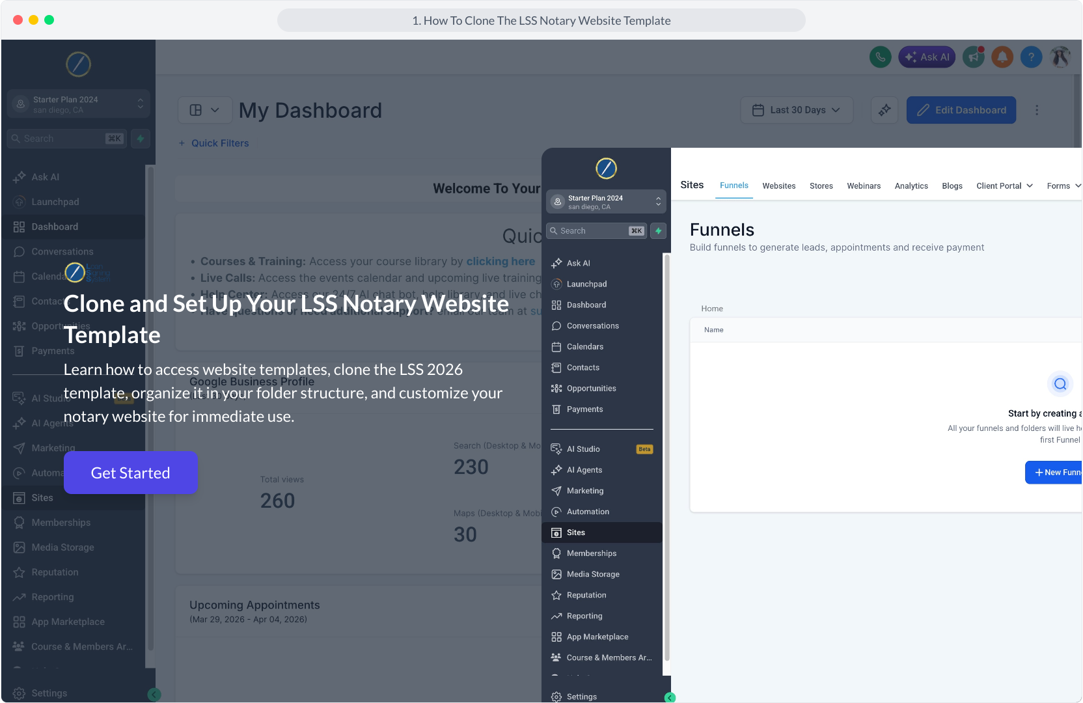Open Conversations in the Sites panel sidebar
The width and height of the screenshot is (1083, 703).
click(x=601, y=325)
